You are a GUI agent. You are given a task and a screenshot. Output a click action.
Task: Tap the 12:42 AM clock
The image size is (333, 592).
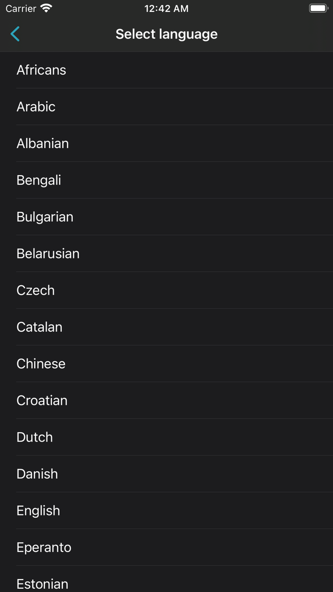166,9
